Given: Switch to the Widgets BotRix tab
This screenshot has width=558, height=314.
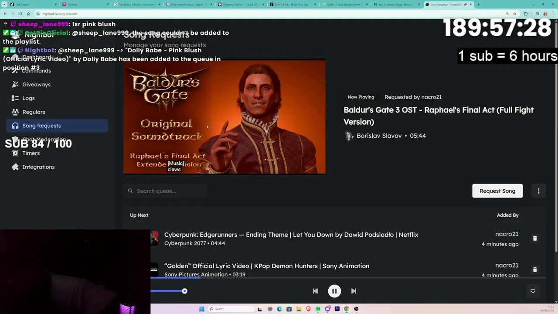Looking at the screenshot, I should click(240, 4).
